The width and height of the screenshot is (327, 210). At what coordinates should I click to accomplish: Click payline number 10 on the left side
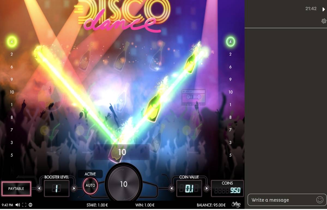[11, 92]
